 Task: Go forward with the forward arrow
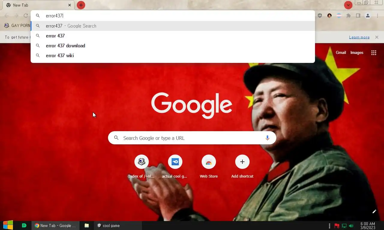(x=16, y=16)
